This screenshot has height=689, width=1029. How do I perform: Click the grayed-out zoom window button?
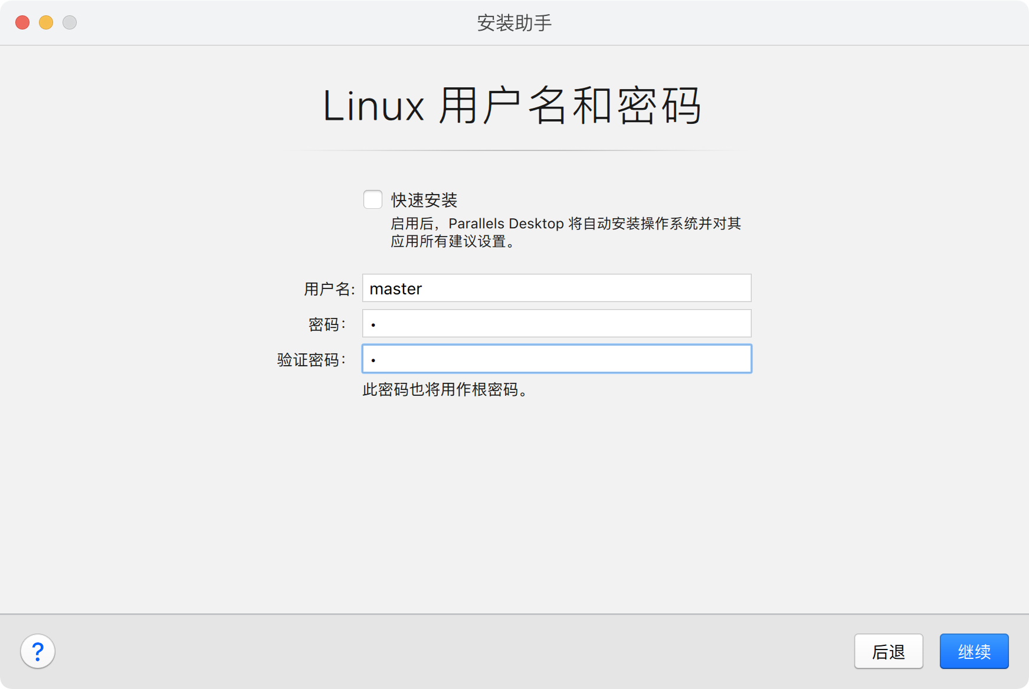pos(70,22)
